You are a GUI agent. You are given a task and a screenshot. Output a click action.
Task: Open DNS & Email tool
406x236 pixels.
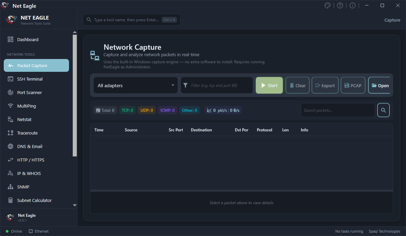36,146
